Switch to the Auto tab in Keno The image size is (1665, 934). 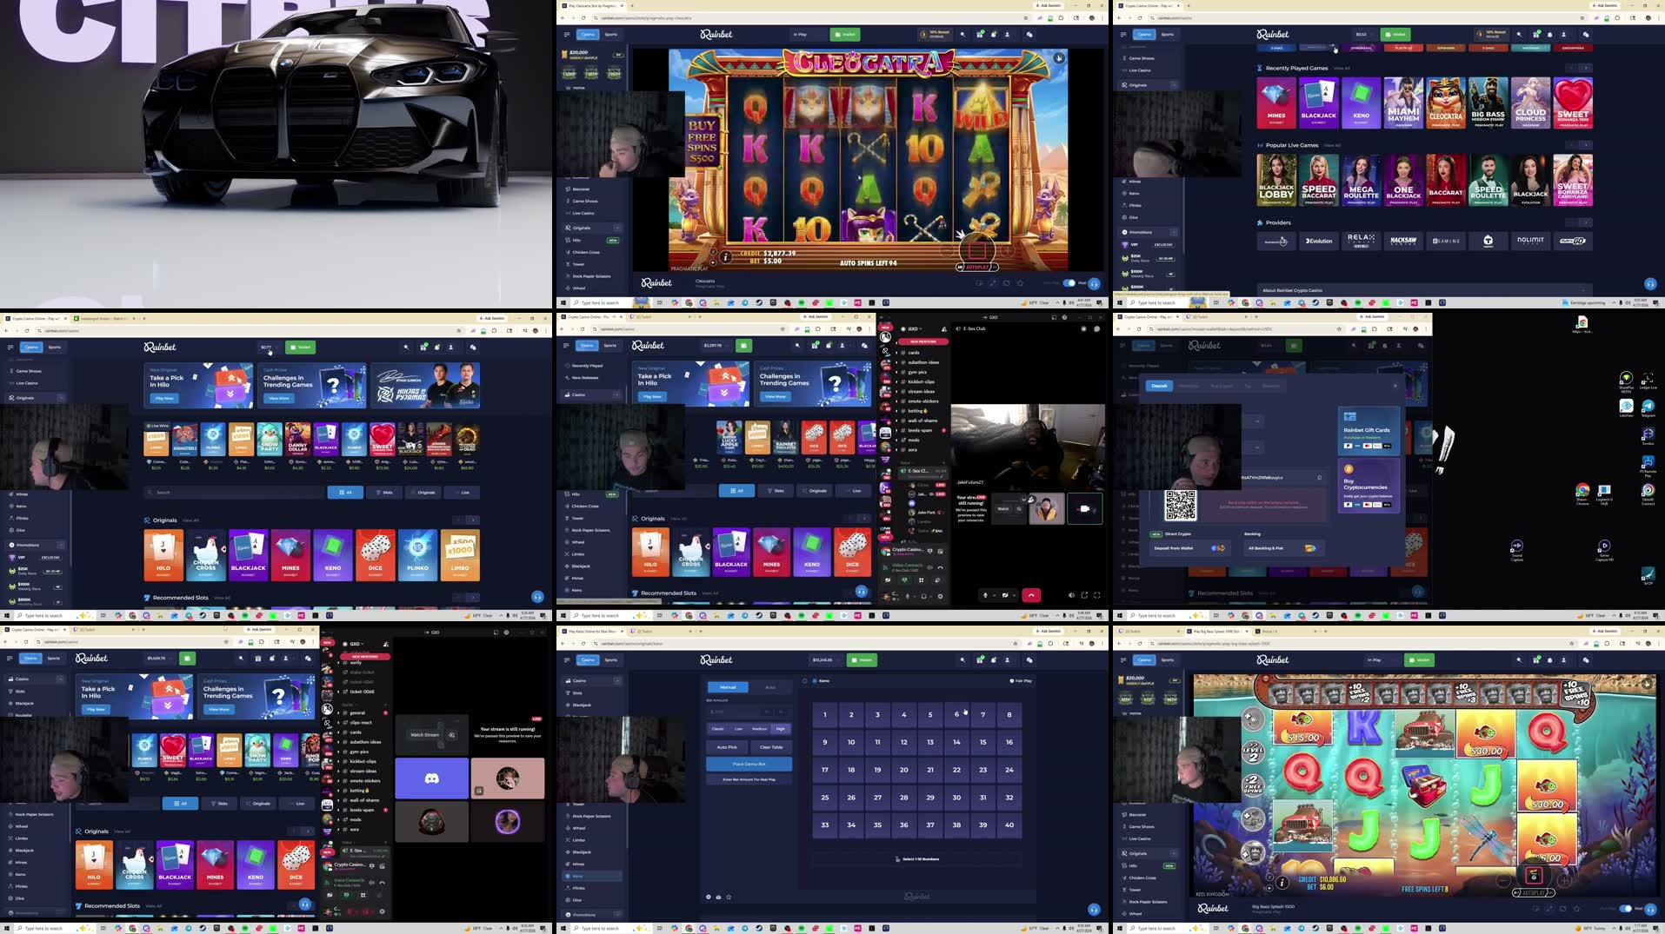tap(770, 686)
